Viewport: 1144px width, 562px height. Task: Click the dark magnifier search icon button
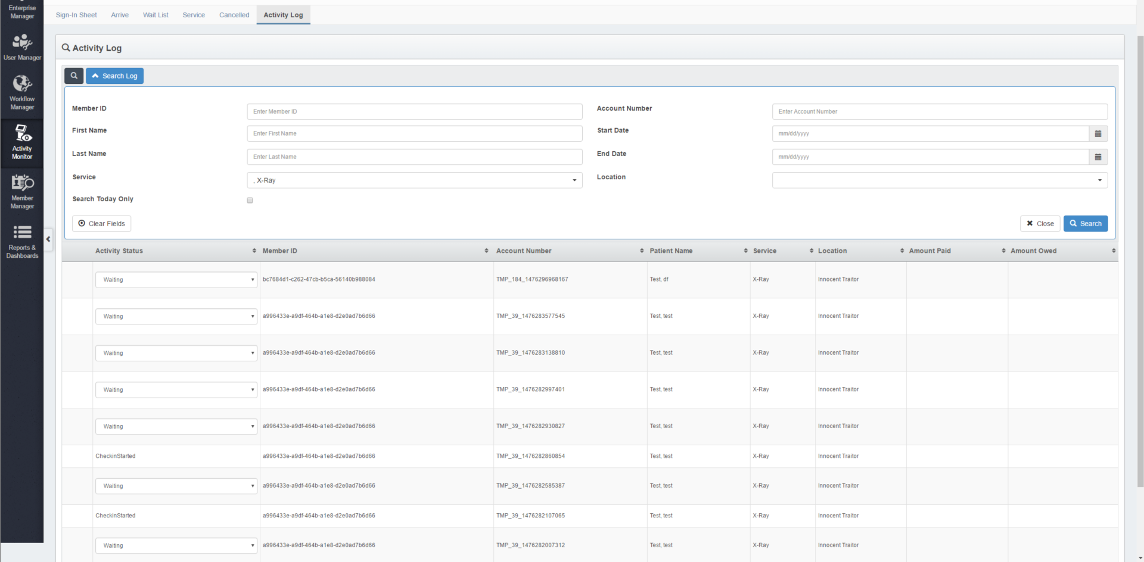74,76
